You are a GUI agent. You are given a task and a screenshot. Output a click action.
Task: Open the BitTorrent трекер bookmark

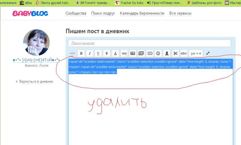93,3
